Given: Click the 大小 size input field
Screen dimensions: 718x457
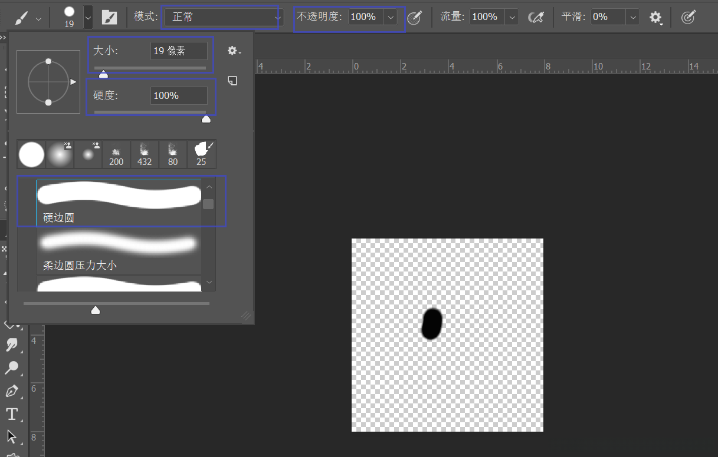Looking at the screenshot, I should coord(179,51).
